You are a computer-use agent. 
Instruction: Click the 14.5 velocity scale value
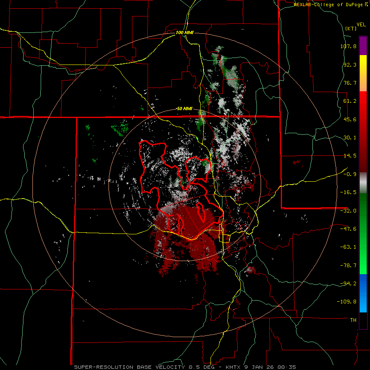point(350,156)
